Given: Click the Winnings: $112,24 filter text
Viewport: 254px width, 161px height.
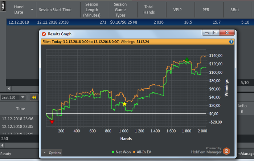Looking at the screenshot, I should pos(135,42).
